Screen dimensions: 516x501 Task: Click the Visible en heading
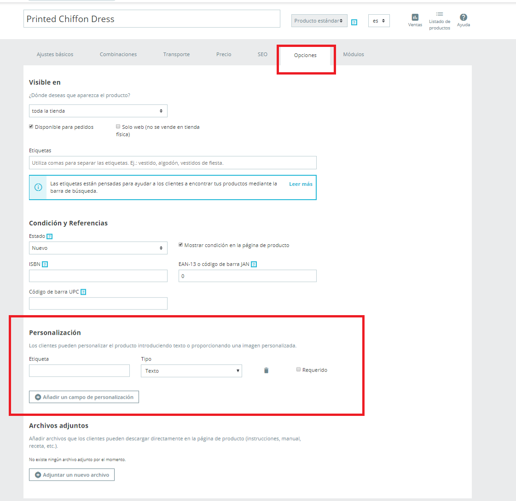pos(45,82)
